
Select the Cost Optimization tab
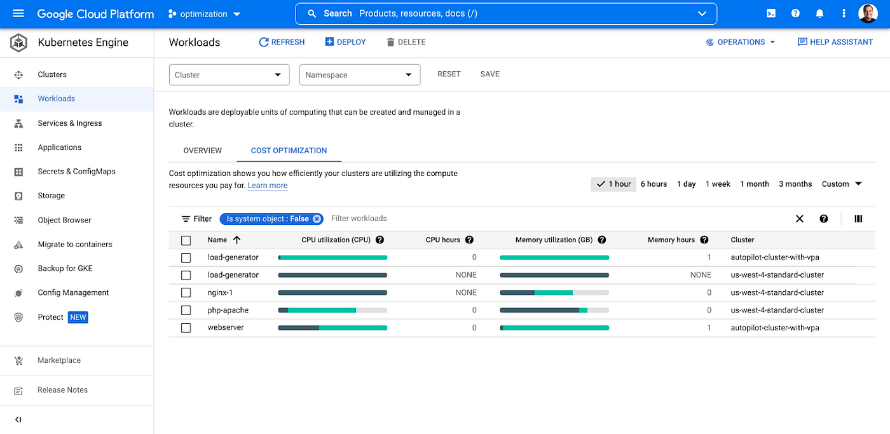tap(289, 151)
